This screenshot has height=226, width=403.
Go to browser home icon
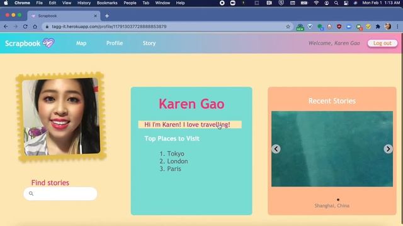35,26
